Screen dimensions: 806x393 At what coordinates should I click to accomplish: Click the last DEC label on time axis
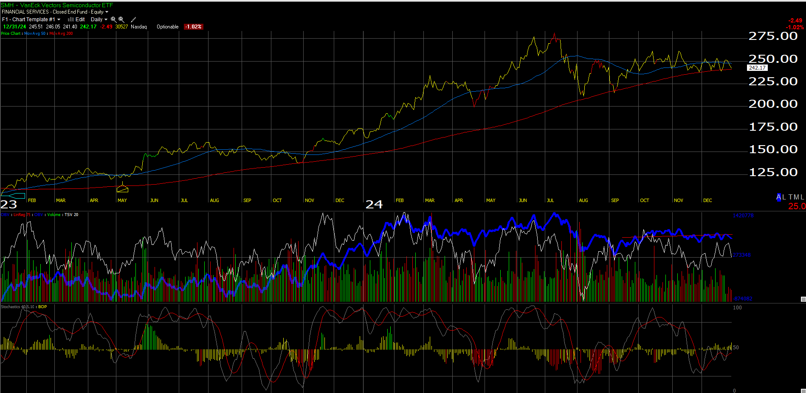(707, 200)
